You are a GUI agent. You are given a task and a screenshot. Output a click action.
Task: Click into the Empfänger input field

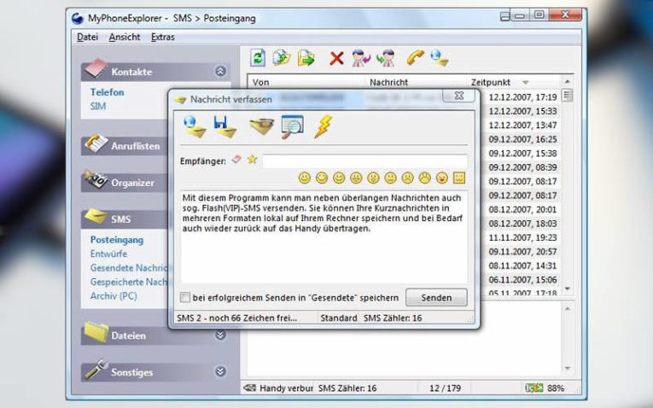tap(364, 161)
